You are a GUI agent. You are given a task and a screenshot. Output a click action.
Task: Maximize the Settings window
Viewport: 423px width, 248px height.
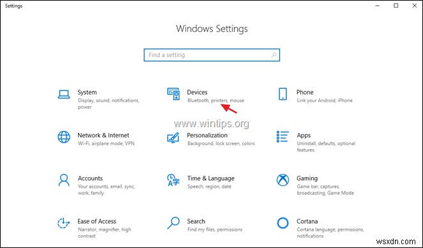click(396, 6)
